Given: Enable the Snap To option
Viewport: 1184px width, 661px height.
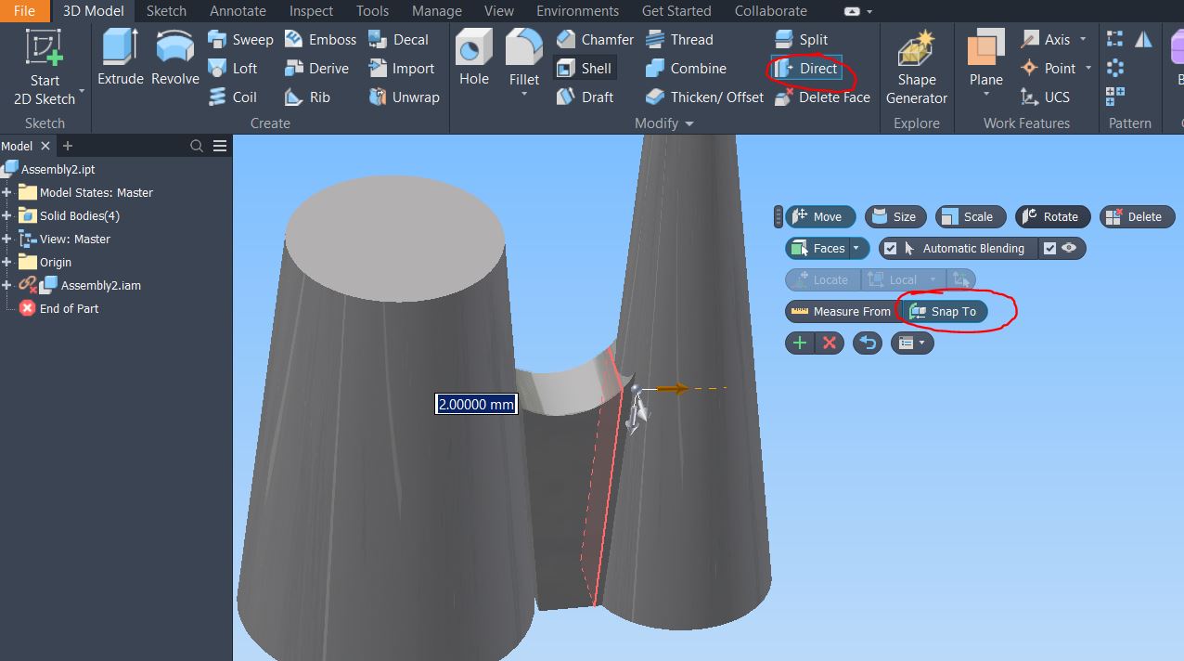Looking at the screenshot, I should pyautogui.click(x=943, y=312).
